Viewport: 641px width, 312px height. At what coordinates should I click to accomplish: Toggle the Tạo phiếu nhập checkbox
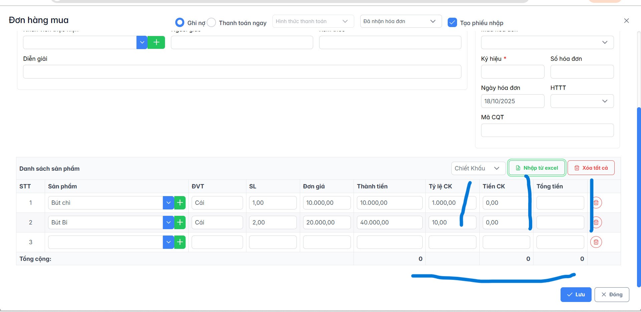tap(452, 22)
